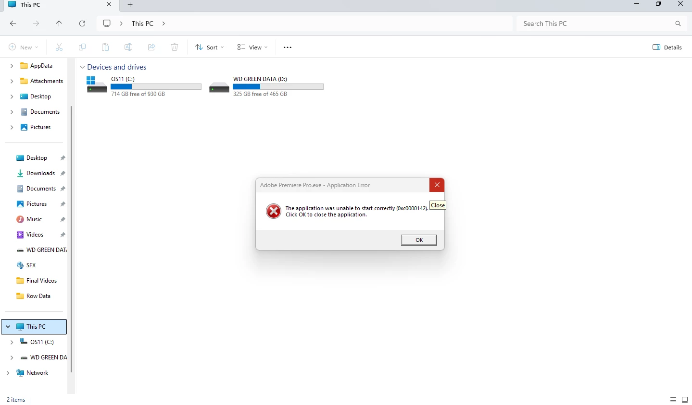This screenshot has width=692, height=405.
Task: Expand the Network tree node
Action: point(8,373)
